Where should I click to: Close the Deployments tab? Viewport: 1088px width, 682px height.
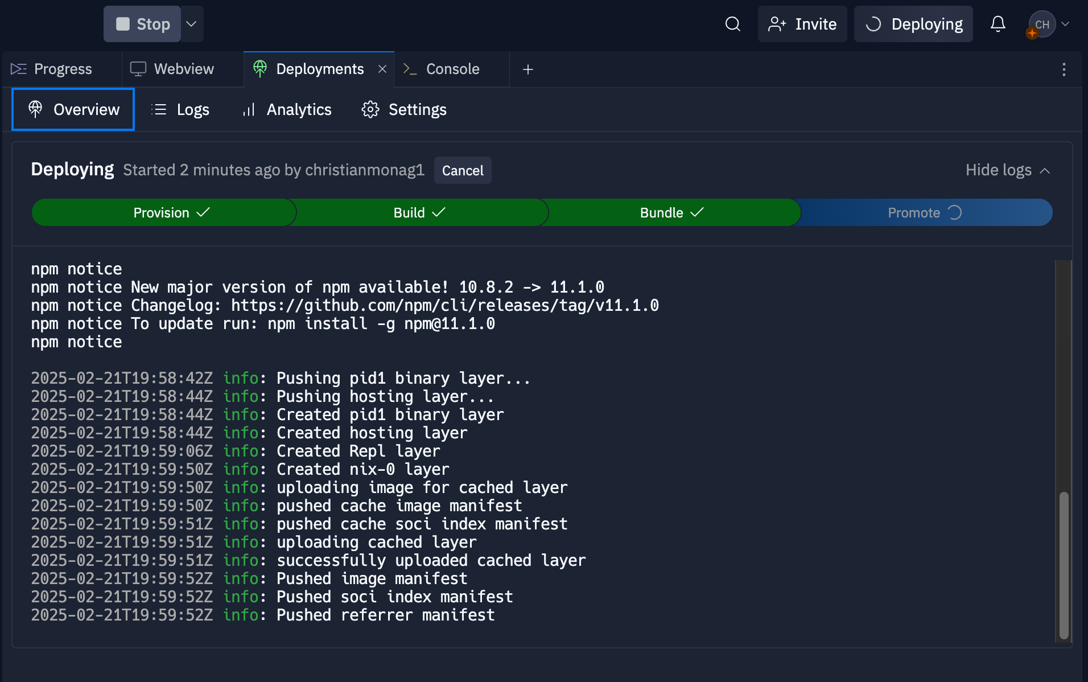pyautogui.click(x=383, y=69)
